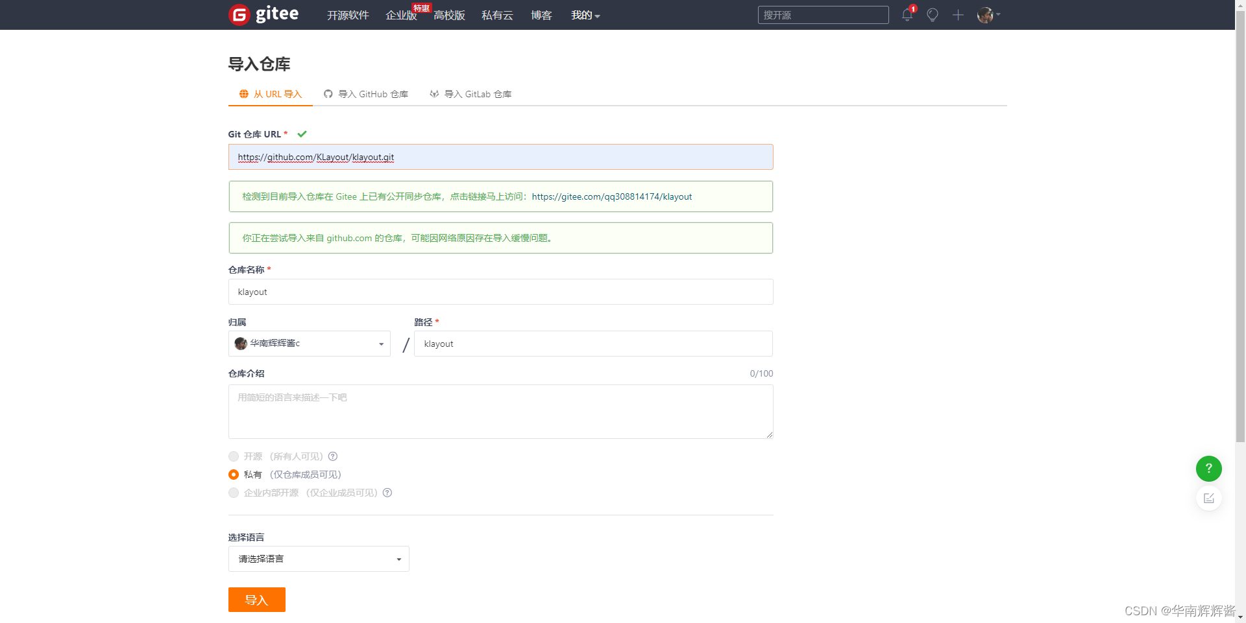Select the 私有 visibility radio button
Image resolution: width=1246 pixels, height=623 pixels.
[234, 475]
